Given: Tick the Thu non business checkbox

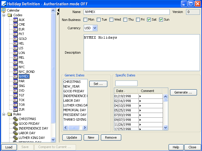Looking at the screenshot, I should point(125,20).
